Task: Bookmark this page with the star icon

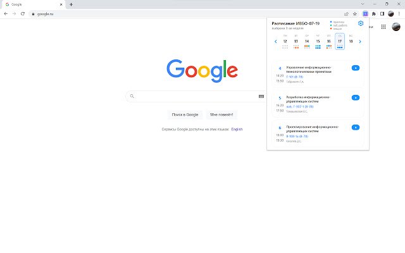Action: [355, 14]
